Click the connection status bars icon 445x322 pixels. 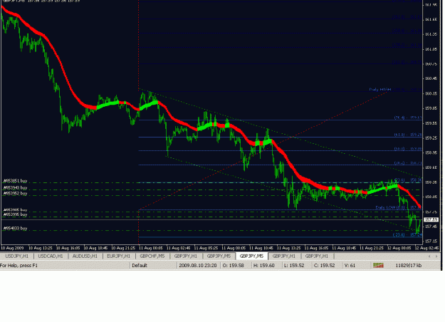pos(378,266)
